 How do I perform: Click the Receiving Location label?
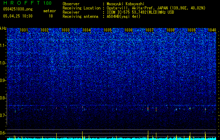pyautogui.click(x=81, y=8)
